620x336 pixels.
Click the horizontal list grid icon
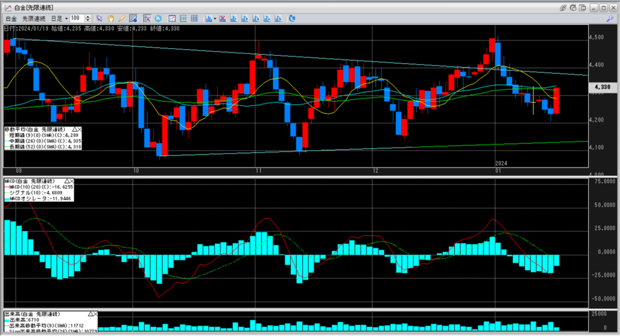pos(183,19)
